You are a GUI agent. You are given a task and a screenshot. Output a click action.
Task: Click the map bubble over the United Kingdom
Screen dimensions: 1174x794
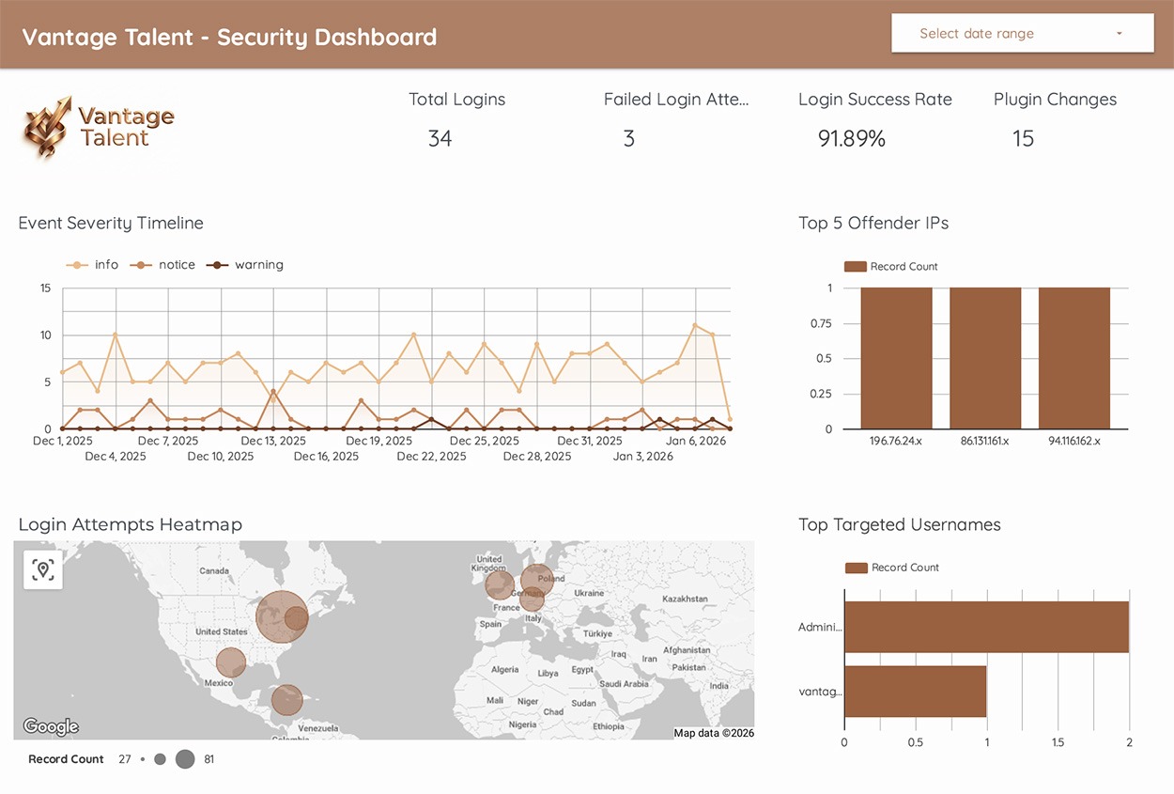(x=500, y=584)
